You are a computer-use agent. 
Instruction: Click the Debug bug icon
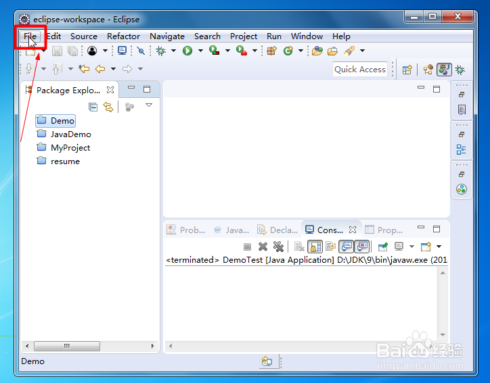[x=160, y=51]
